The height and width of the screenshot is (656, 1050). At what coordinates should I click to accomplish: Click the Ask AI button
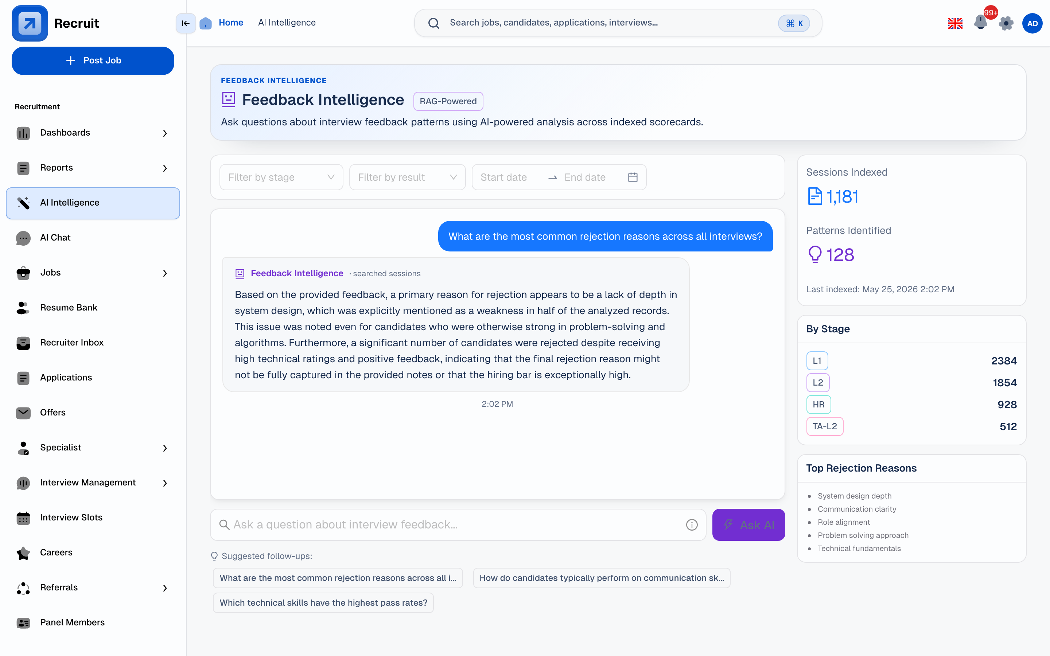(x=748, y=524)
